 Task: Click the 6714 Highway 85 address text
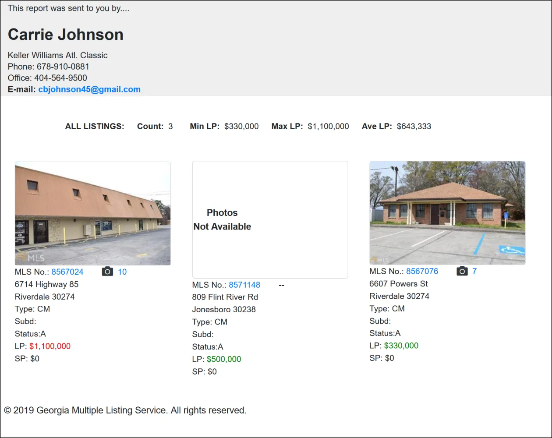(46, 284)
